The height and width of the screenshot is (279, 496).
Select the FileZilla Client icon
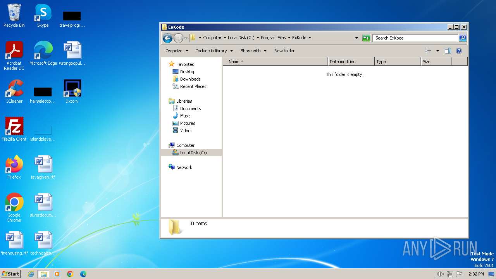coord(14,129)
